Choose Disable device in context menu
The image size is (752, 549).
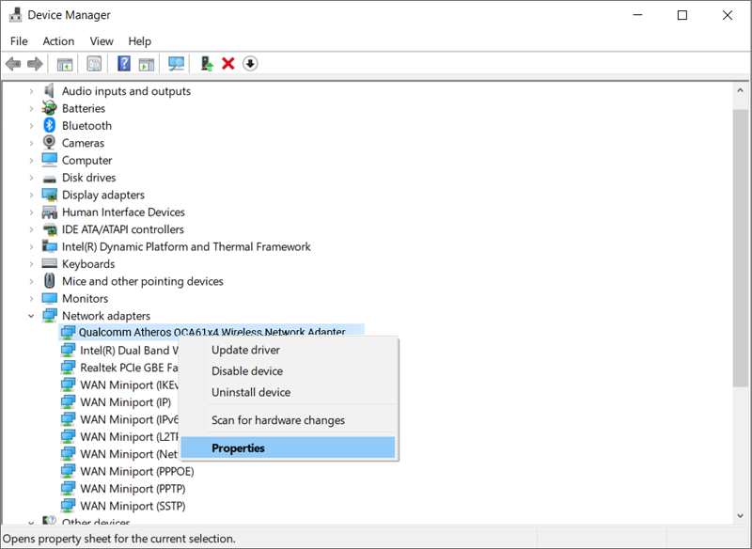pyautogui.click(x=247, y=371)
